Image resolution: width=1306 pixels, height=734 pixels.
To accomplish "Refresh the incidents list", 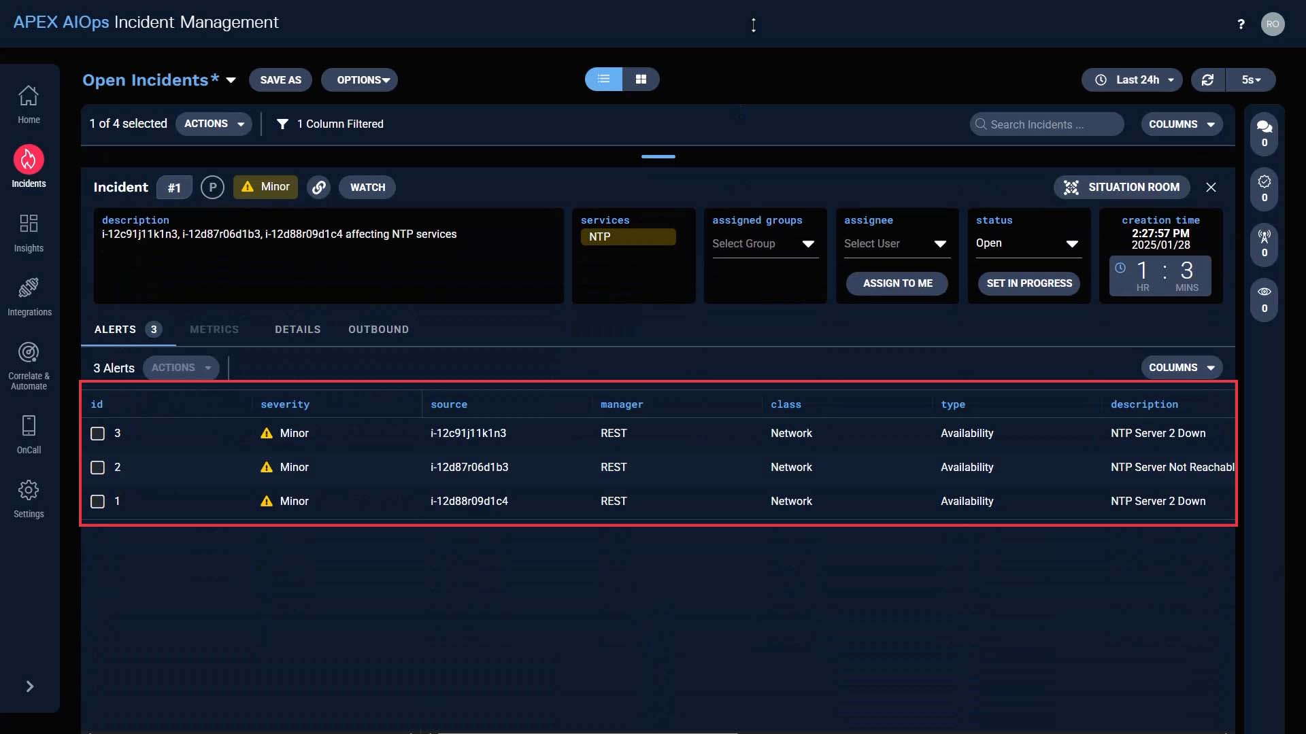I will [1208, 80].
